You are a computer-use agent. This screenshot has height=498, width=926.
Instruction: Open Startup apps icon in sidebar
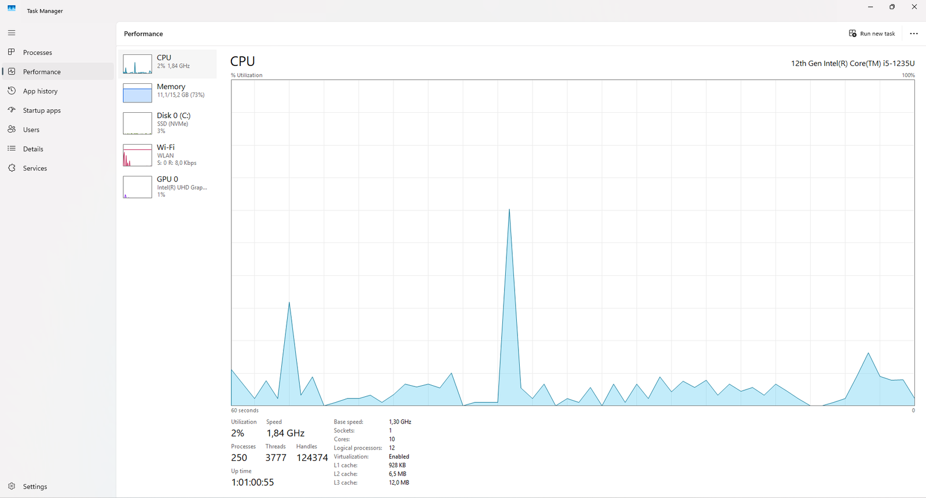pos(12,110)
